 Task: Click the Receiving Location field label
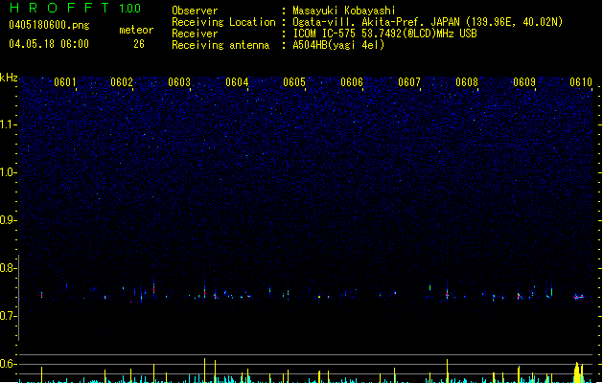tap(223, 22)
